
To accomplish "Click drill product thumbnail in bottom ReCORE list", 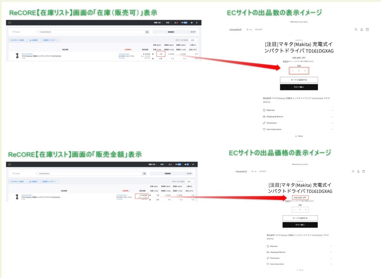I will click(x=16, y=197).
